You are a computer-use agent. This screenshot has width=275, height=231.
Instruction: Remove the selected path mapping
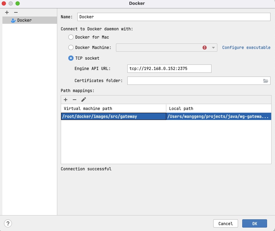[x=75, y=100]
